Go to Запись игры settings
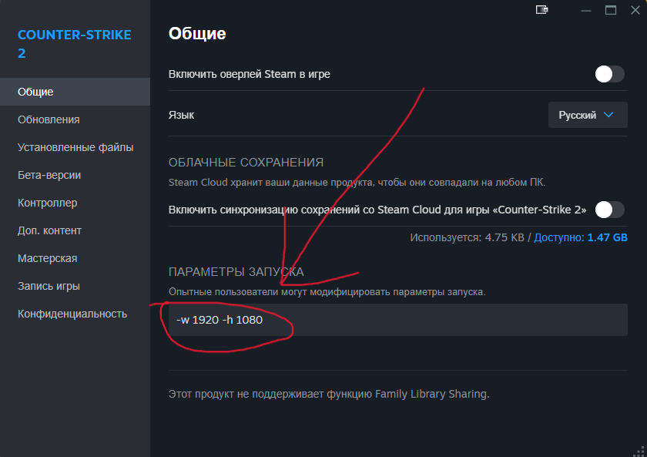 [49, 286]
